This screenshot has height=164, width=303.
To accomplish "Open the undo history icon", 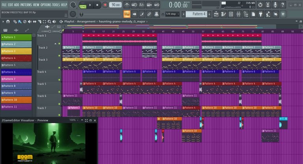I will 260,5.
